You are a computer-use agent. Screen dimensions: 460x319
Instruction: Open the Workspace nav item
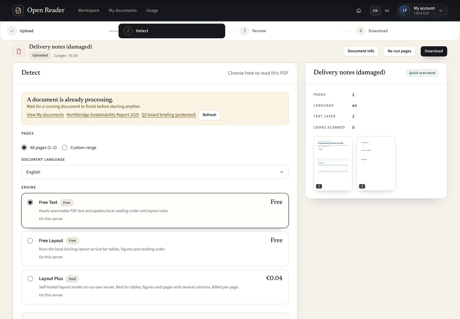(89, 10)
